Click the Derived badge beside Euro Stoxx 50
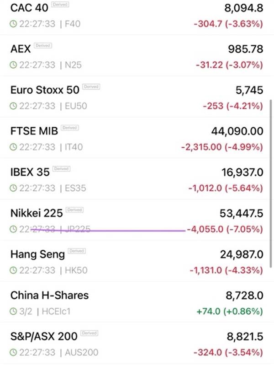Image resolution: width=274 pixels, height=366 pixels. 91,86
